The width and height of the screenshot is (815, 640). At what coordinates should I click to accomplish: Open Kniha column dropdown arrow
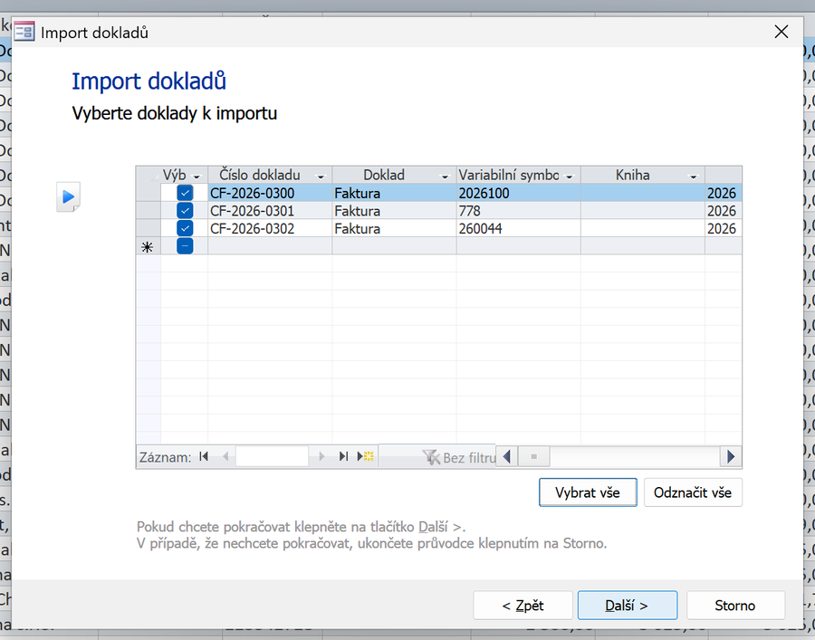pos(694,177)
